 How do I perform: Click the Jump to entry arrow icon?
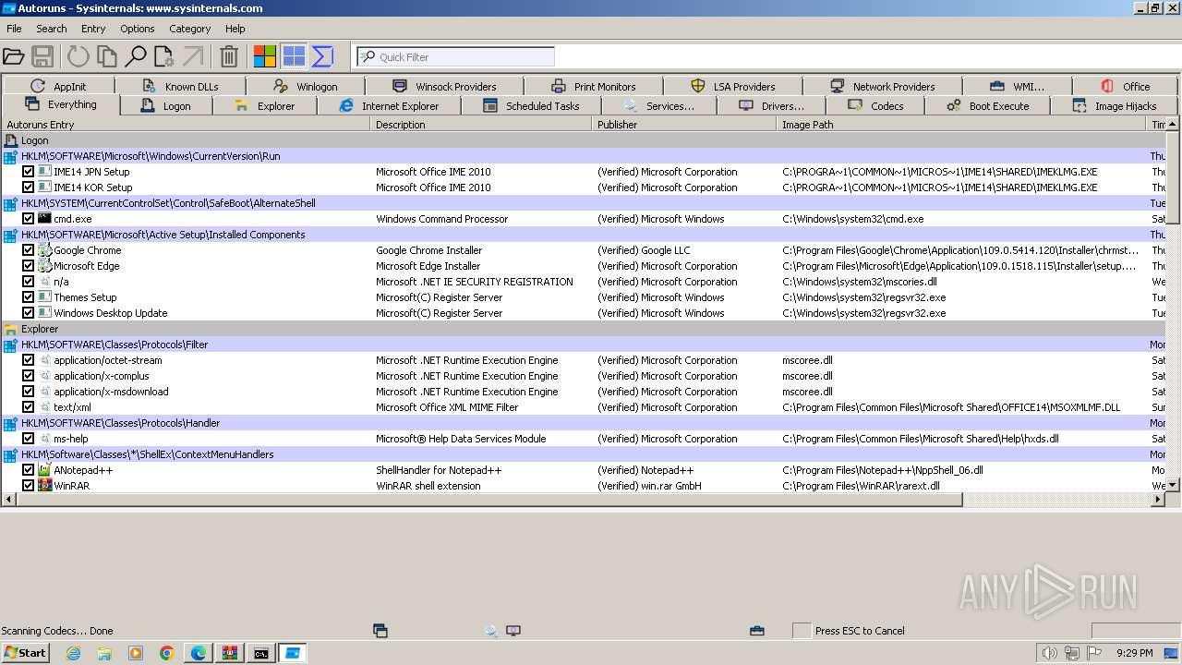click(193, 56)
